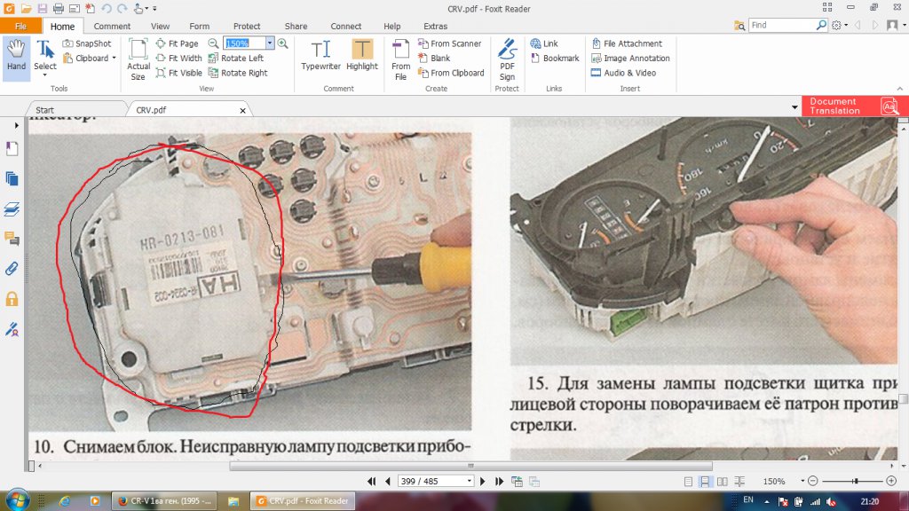Open the File menu
The image size is (909, 511).
click(x=21, y=26)
